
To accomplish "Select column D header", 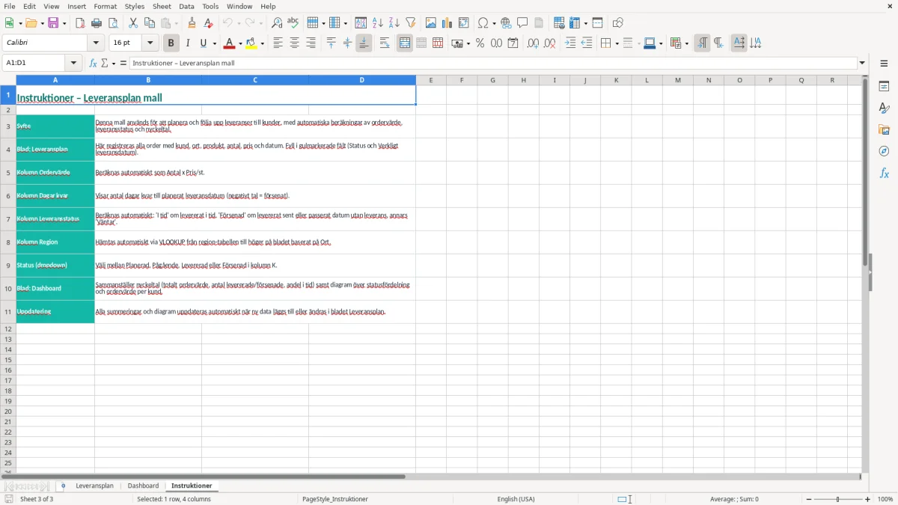I will 362,80.
